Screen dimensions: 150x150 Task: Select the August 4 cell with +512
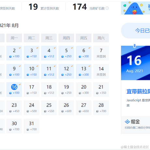pos(49,53)
